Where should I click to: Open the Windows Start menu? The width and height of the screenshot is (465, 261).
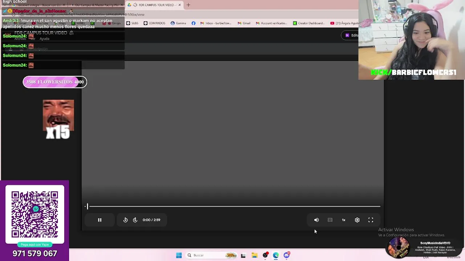point(179,255)
